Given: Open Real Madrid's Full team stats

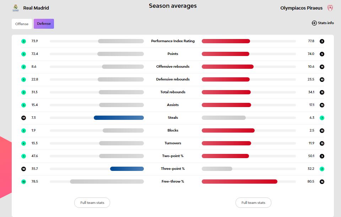Looking at the screenshot, I should pos(92,202).
